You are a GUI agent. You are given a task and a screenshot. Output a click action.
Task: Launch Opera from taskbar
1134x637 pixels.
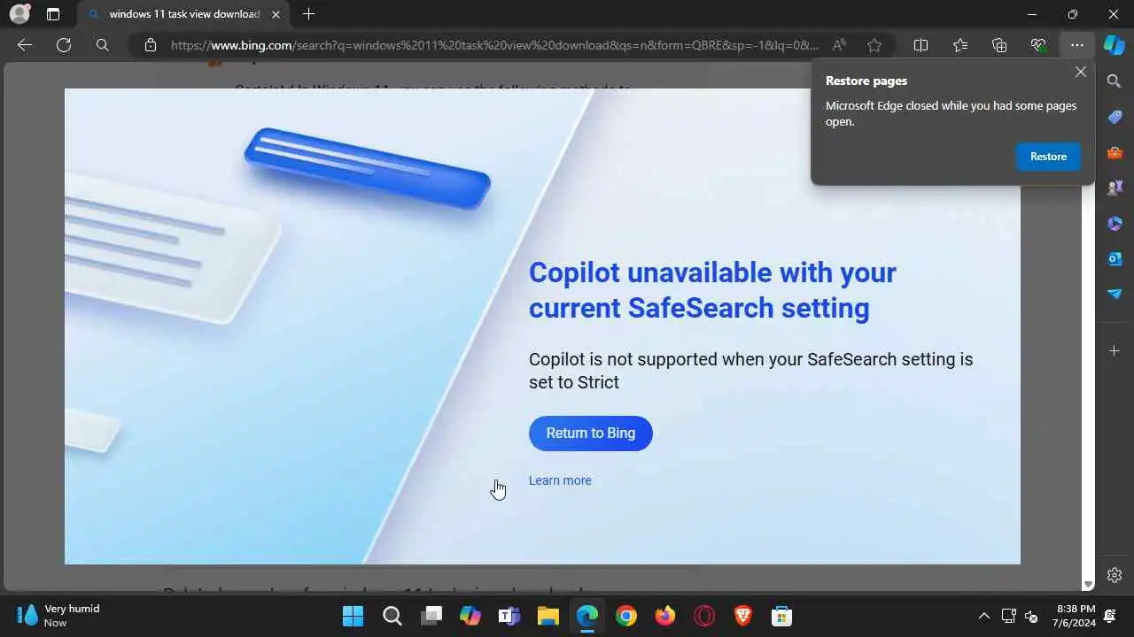pyautogui.click(x=704, y=616)
